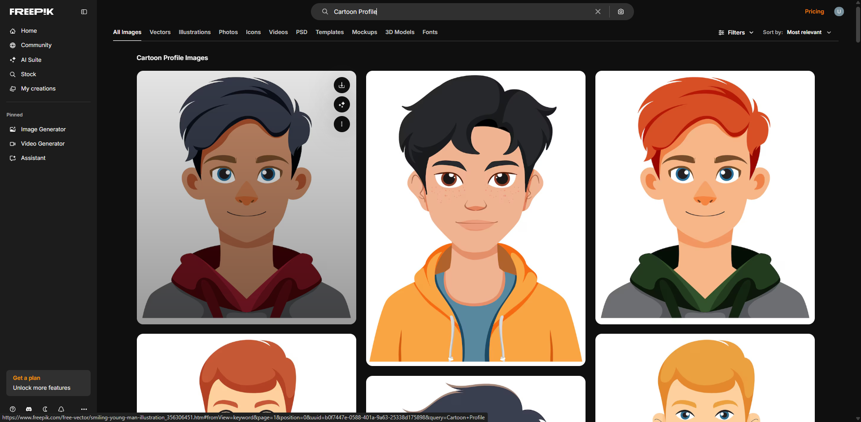Collapse the left sidebar panel
The height and width of the screenshot is (422, 861).
pyautogui.click(x=84, y=12)
